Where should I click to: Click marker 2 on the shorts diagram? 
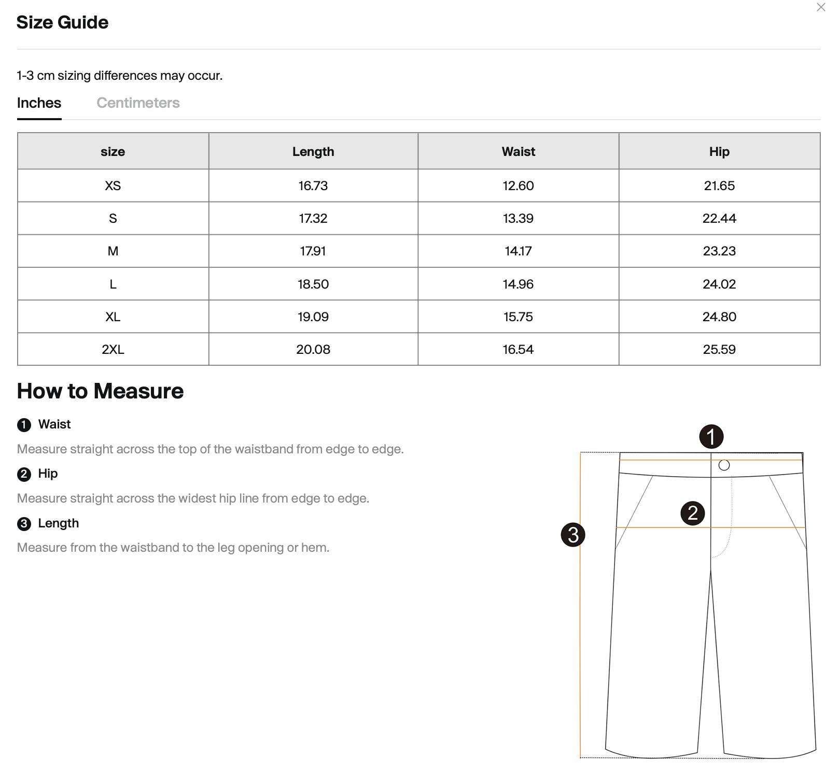point(692,513)
